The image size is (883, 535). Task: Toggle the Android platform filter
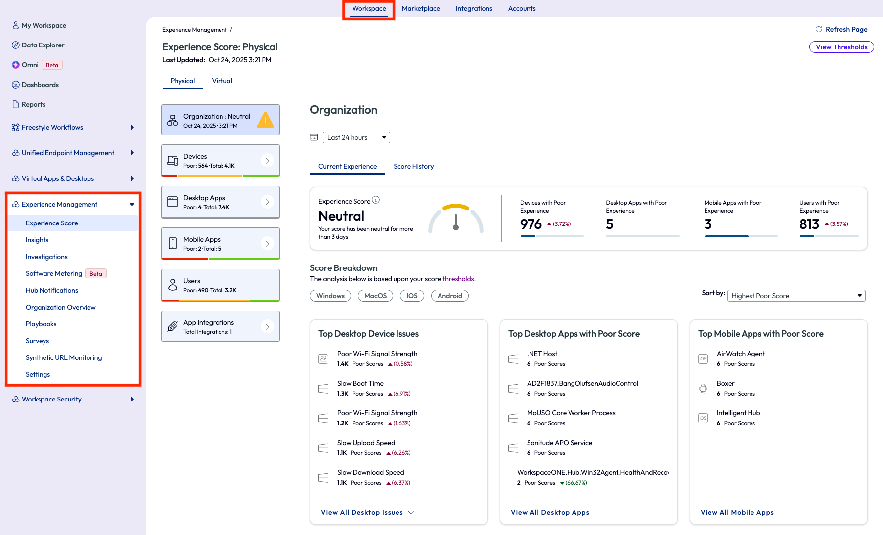[x=449, y=296]
